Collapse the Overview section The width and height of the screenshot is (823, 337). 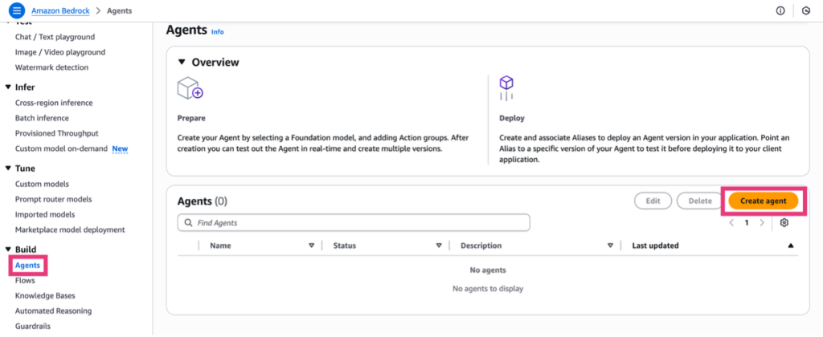coord(182,62)
